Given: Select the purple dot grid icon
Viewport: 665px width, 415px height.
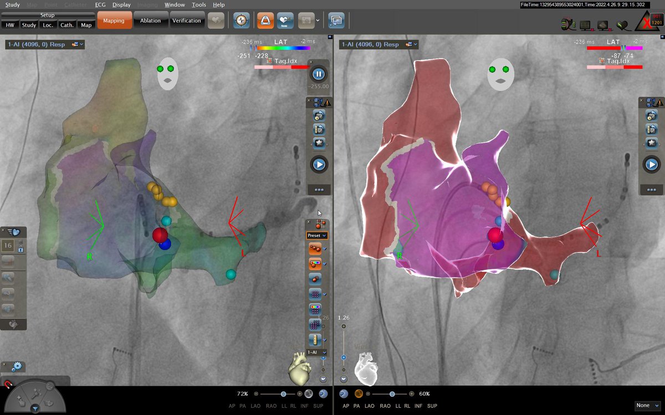Looking at the screenshot, I should (314, 294).
